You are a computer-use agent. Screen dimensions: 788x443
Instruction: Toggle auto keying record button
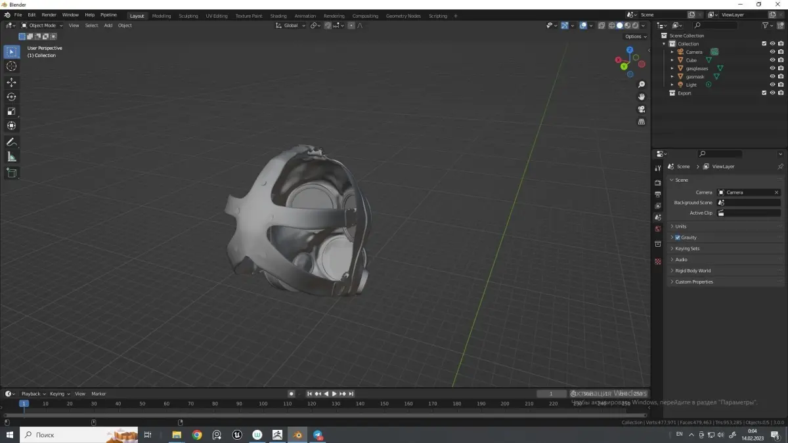click(x=291, y=394)
